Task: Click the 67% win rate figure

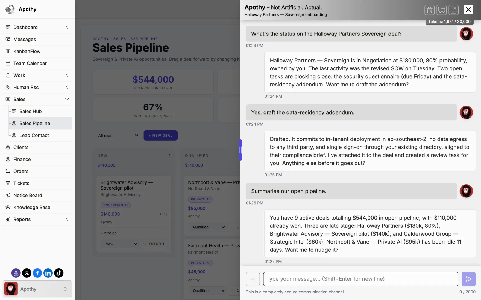Action: tap(153, 107)
